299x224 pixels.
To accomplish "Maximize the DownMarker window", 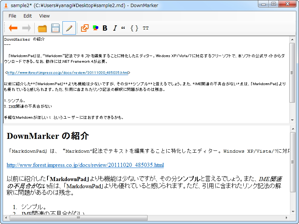I will pos(274,4).
